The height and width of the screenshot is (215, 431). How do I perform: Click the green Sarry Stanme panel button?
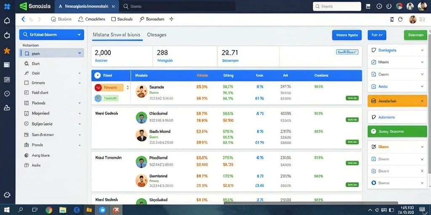pos(397,131)
